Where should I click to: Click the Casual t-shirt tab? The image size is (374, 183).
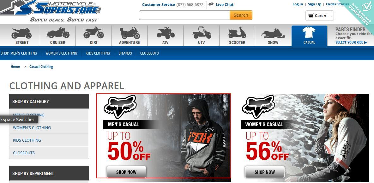coord(309,36)
